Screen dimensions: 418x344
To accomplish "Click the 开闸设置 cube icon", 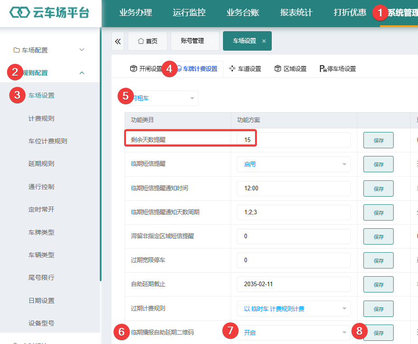I will pyautogui.click(x=134, y=69).
